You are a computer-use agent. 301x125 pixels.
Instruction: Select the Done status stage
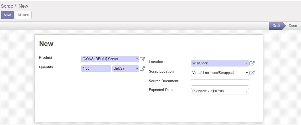pyautogui.click(x=293, y=26)
